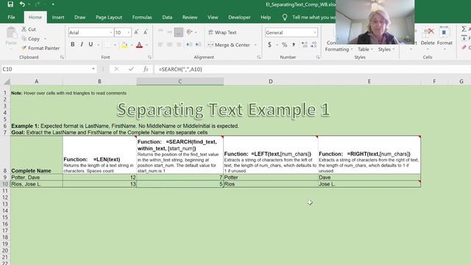Click the Orientation angled text icon
The width and height of the screenshot is (471, 265).
tap(190, 32)
